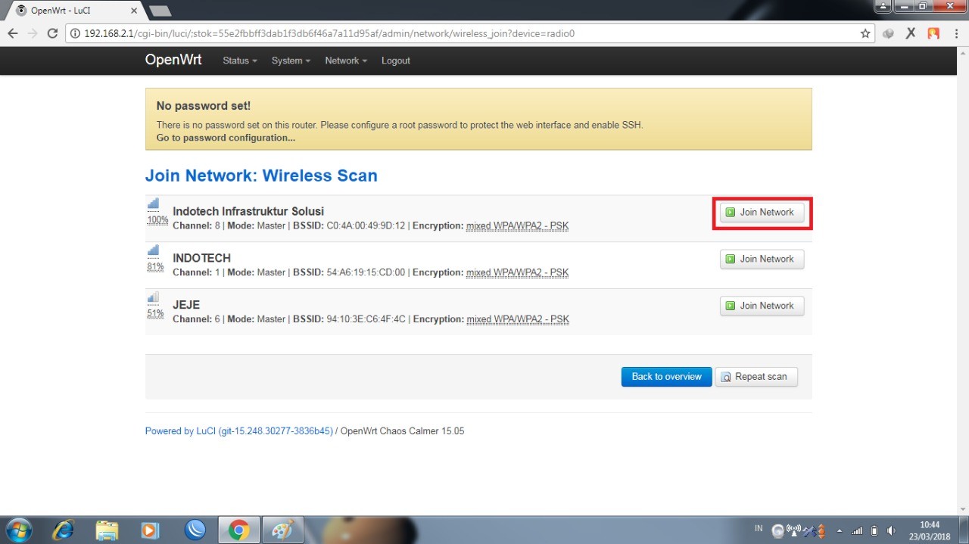
Task: Open Windows Explorer folder in taskbar
Action: 107,530
